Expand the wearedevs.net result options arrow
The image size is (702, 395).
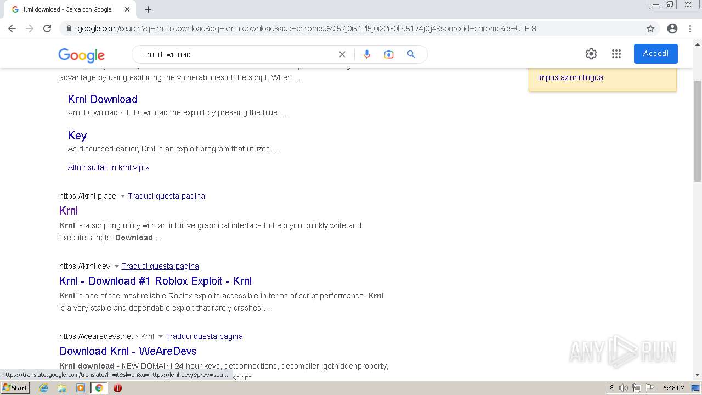click(x=160, y=337)
